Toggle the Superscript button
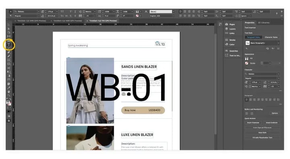Viewport: 290px width, 159px height. click(x=71, y=12)
